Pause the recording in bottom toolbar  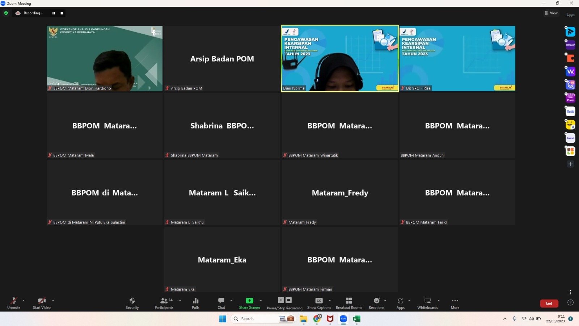click(x=281, y=300)
